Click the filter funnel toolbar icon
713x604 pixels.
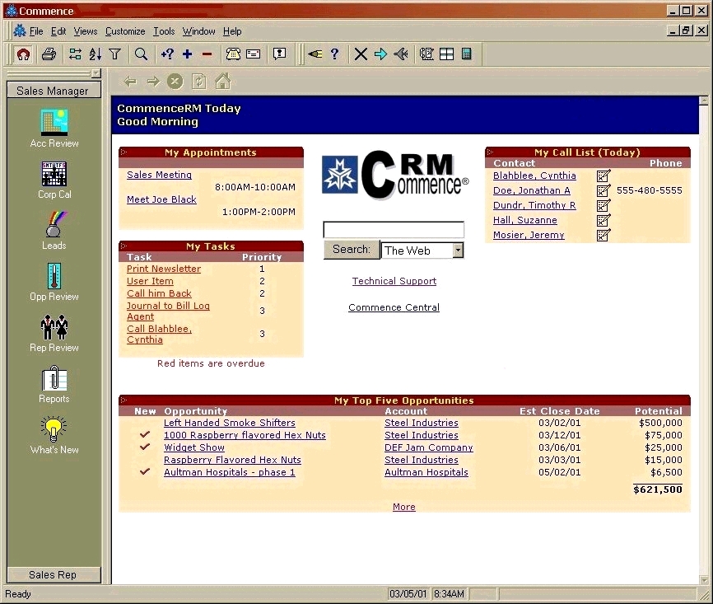pos(114,54)
